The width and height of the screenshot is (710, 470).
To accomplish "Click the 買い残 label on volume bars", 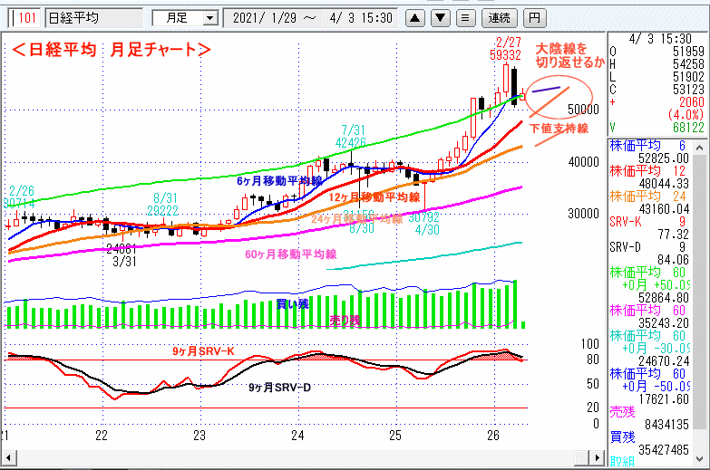I will 293,304.
